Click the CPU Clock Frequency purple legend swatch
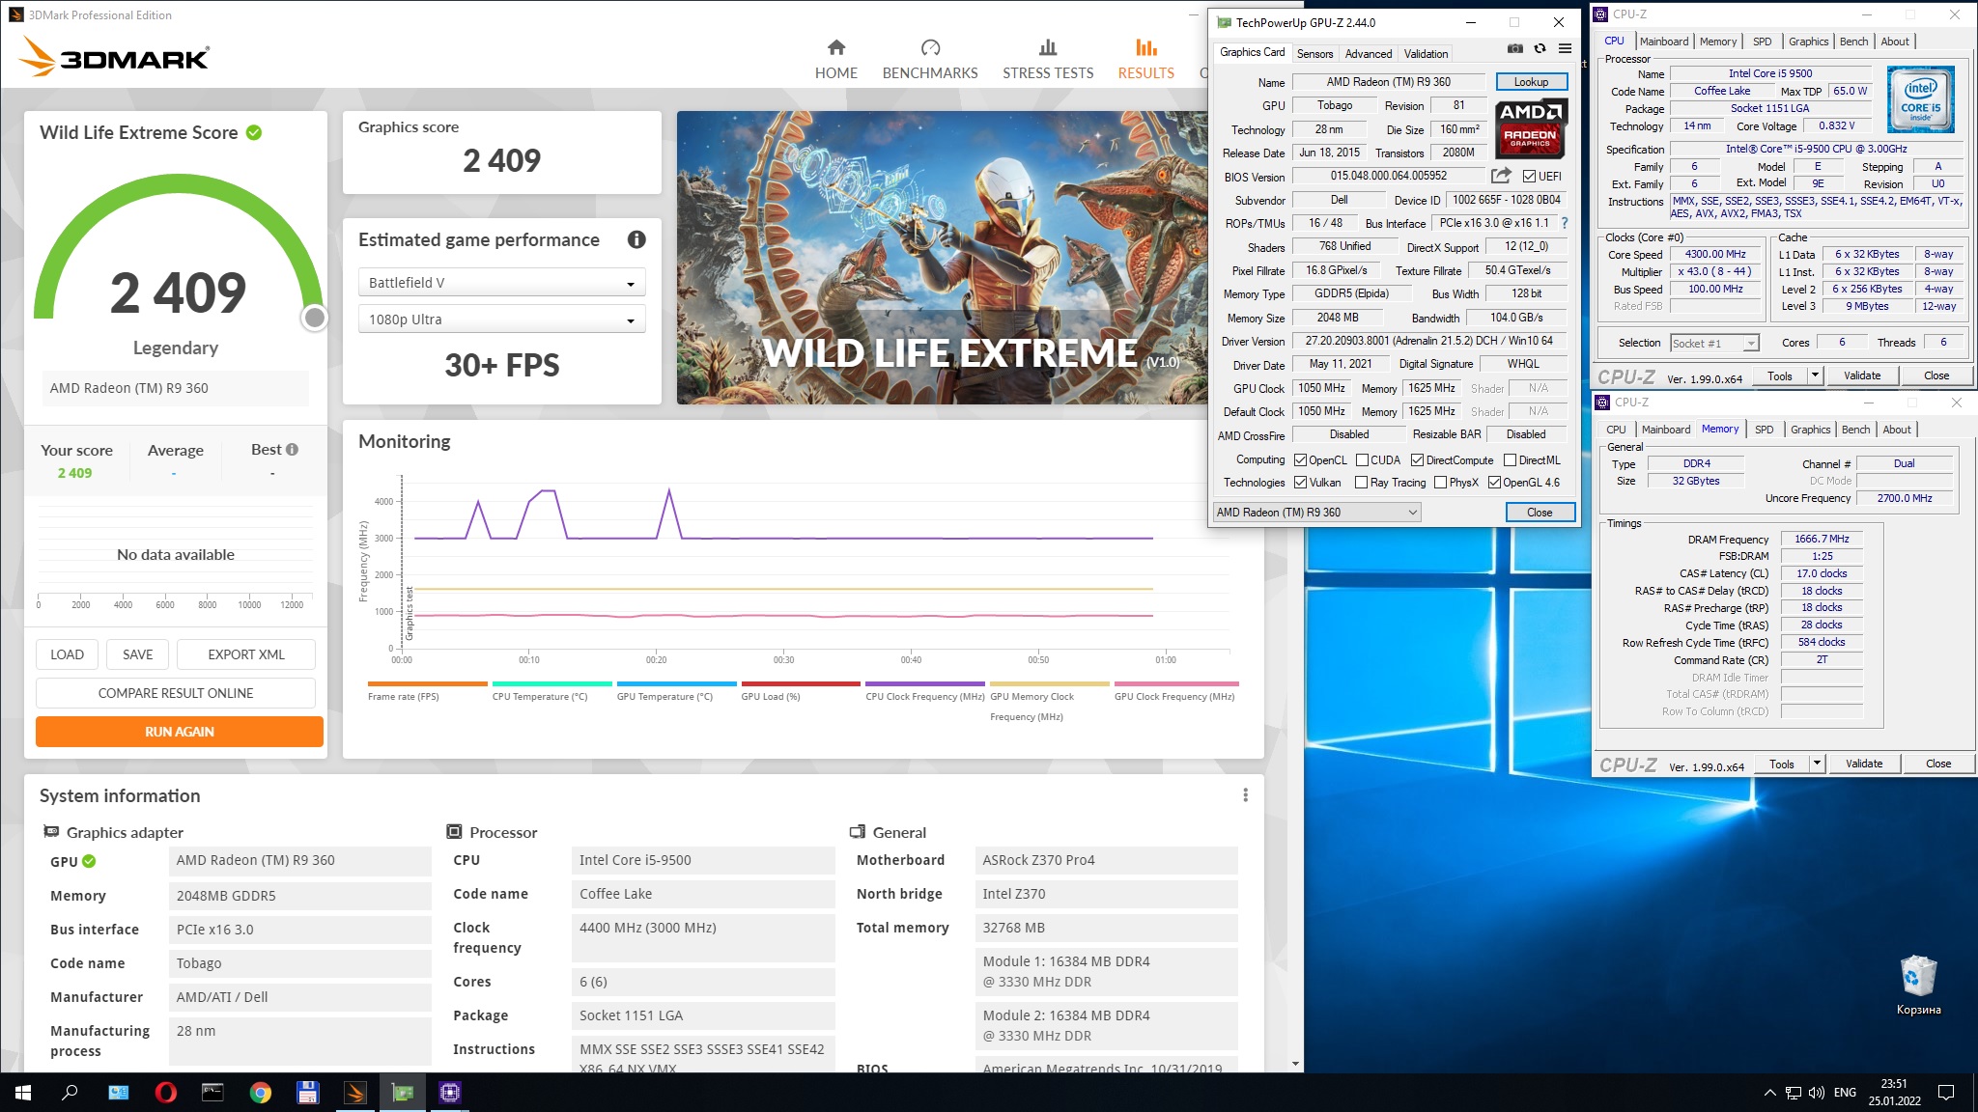 click(925, 683)
